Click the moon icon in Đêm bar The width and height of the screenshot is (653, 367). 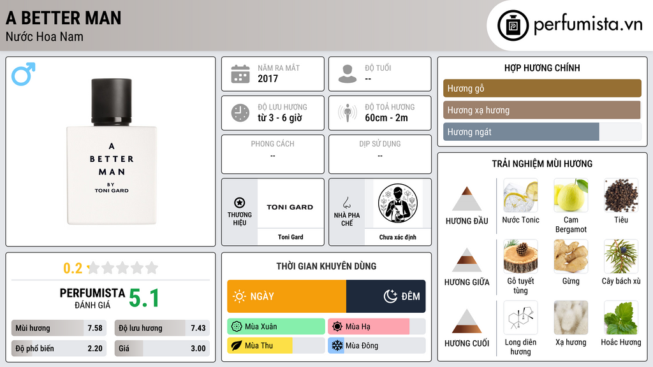click(391, 296)
